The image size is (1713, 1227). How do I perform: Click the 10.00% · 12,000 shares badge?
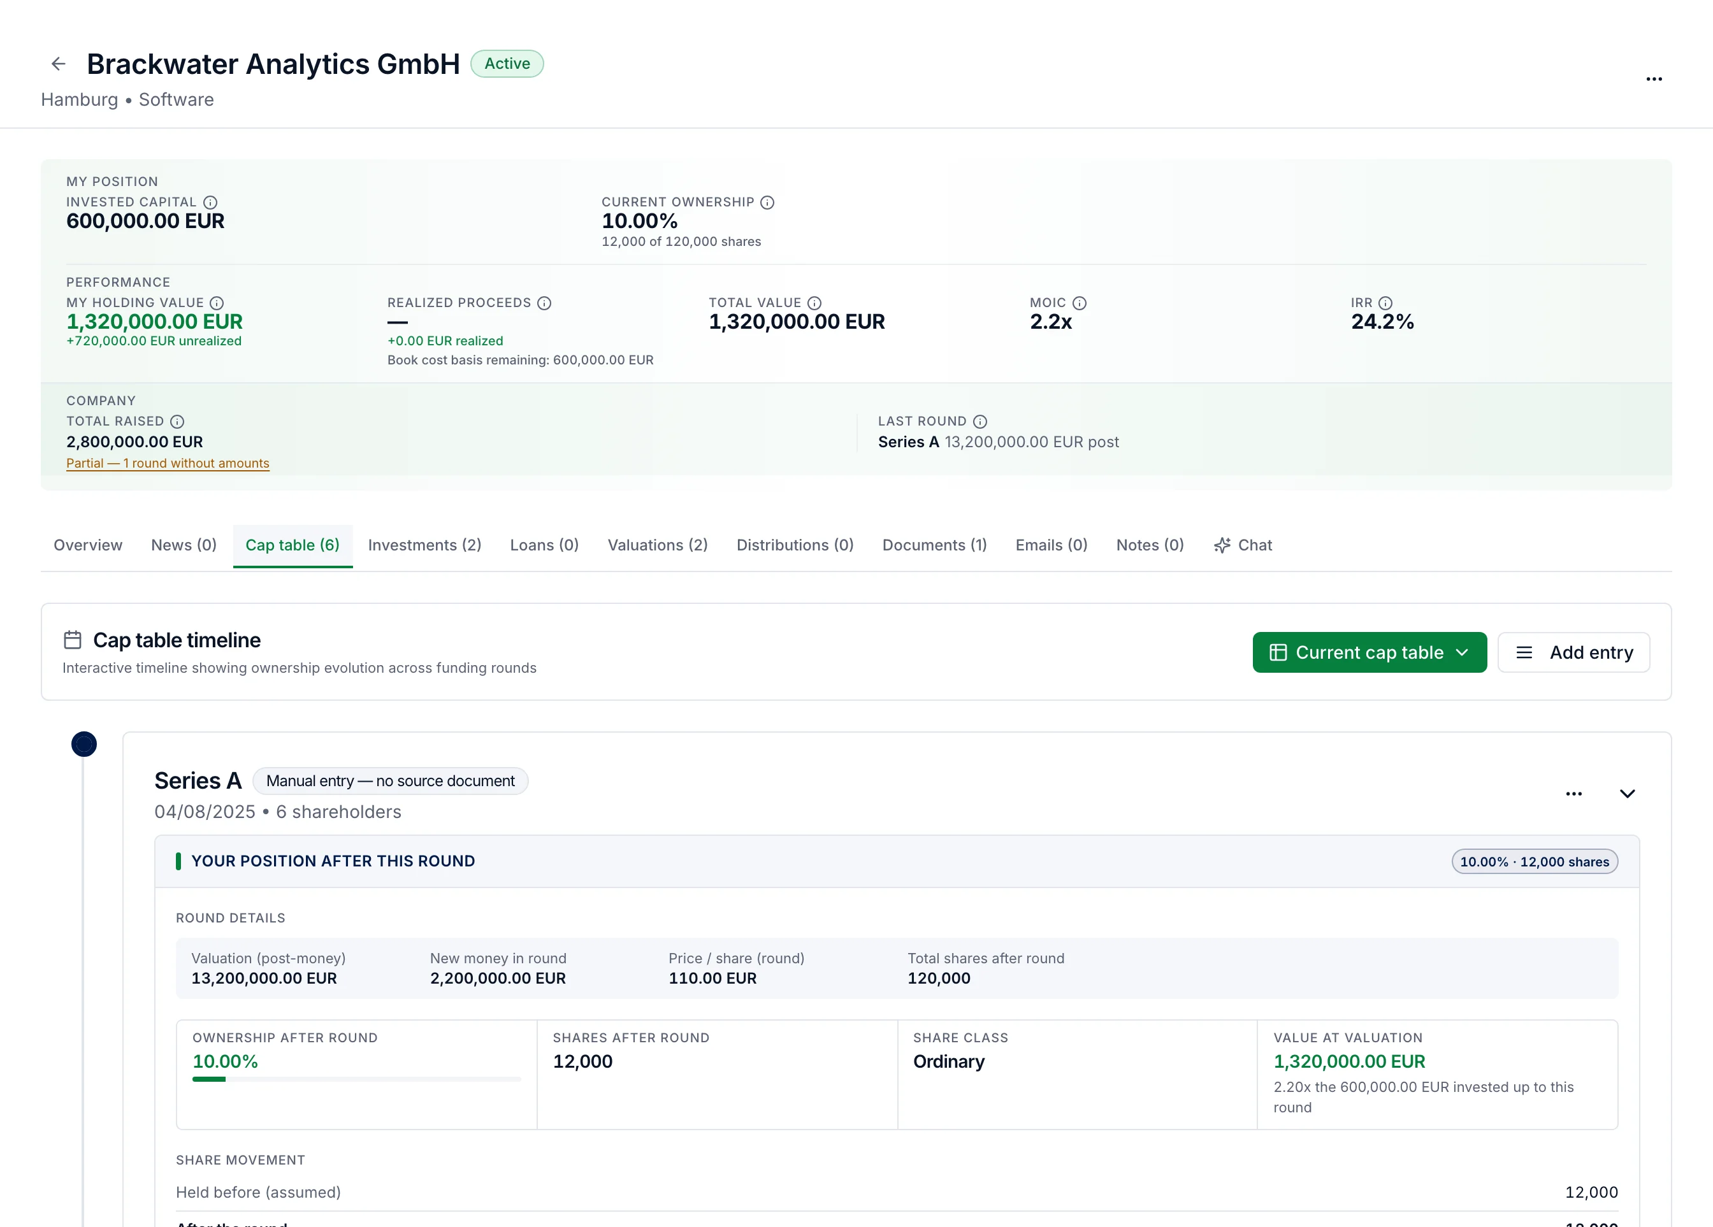click(x=1535, y=861)
